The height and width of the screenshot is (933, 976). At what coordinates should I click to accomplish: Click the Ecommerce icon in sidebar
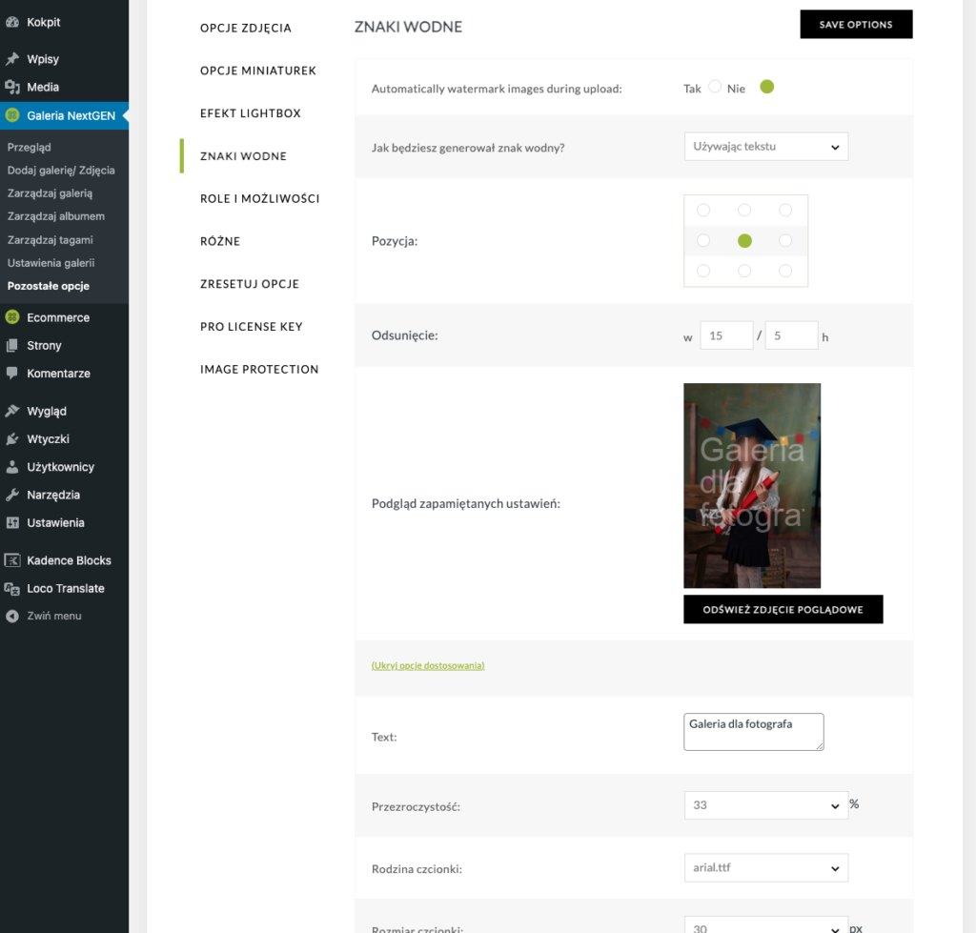tap(12, 317)
